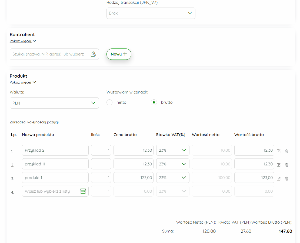Click Cena brutto field for przykład 11
This screenshot has width=300, height=243.
[133, 164]
